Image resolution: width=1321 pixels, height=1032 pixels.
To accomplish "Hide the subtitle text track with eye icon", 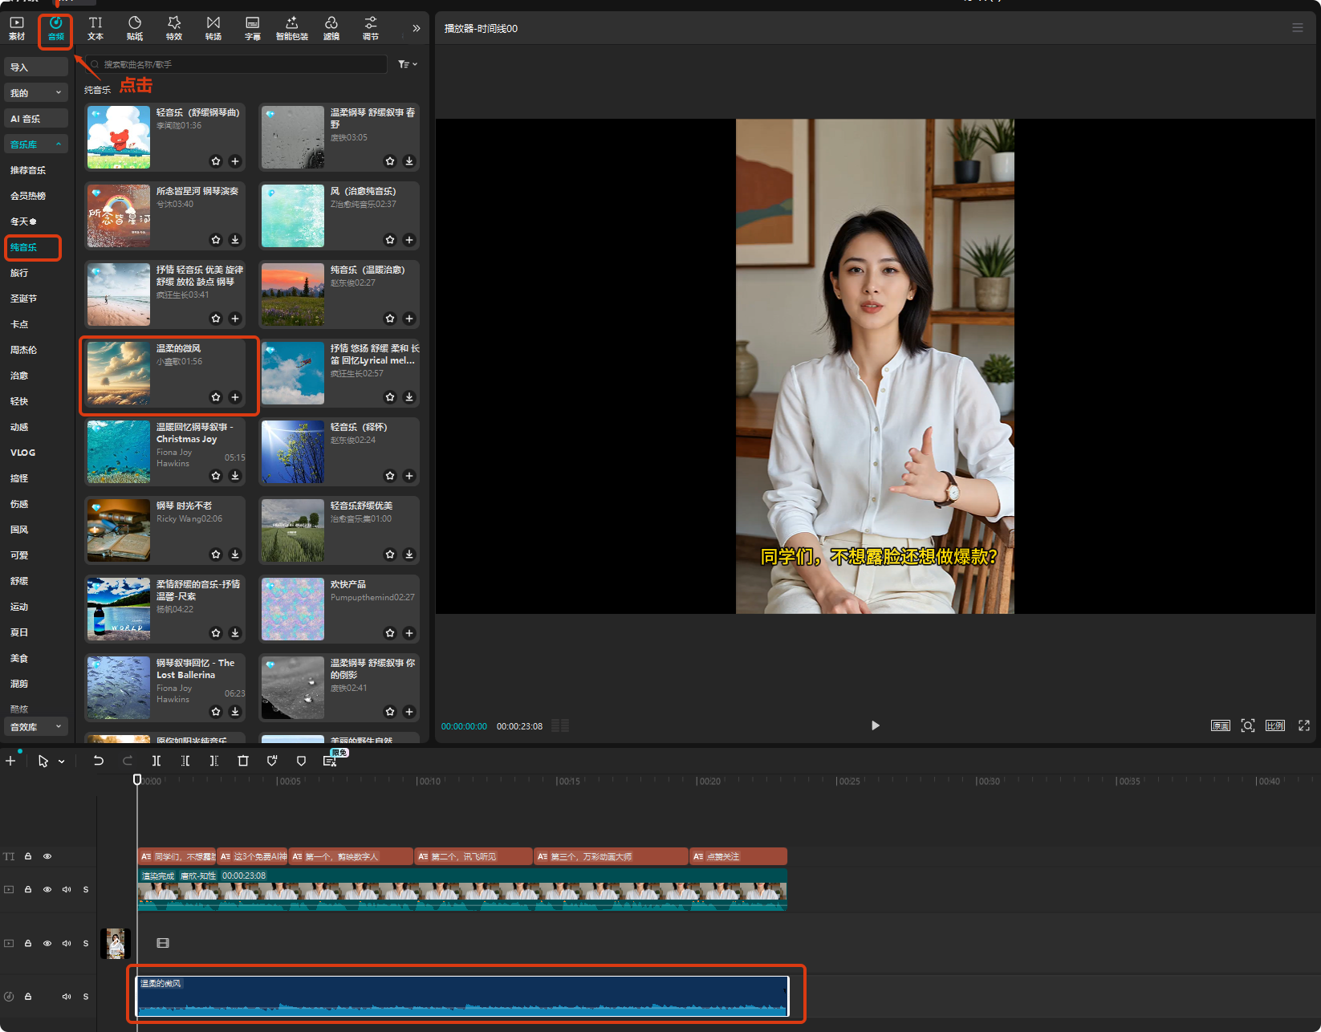I will coord(47,856).
